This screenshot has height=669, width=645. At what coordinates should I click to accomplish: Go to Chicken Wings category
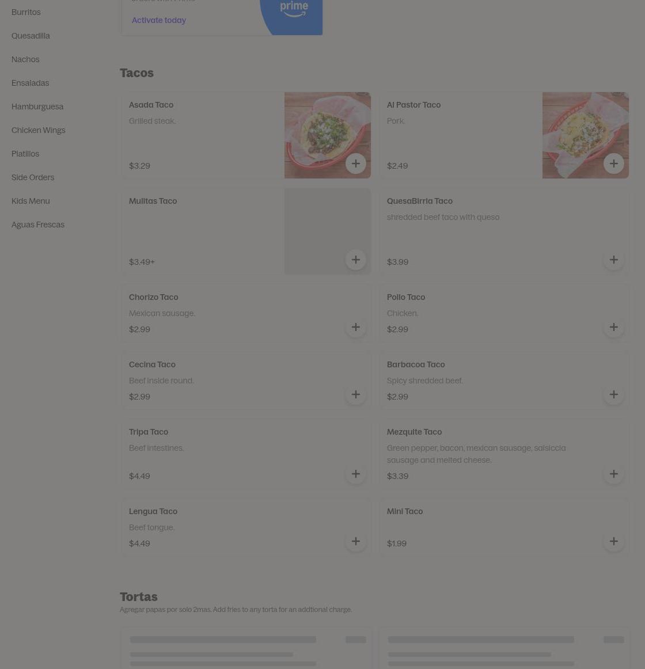tap(39, 130)
